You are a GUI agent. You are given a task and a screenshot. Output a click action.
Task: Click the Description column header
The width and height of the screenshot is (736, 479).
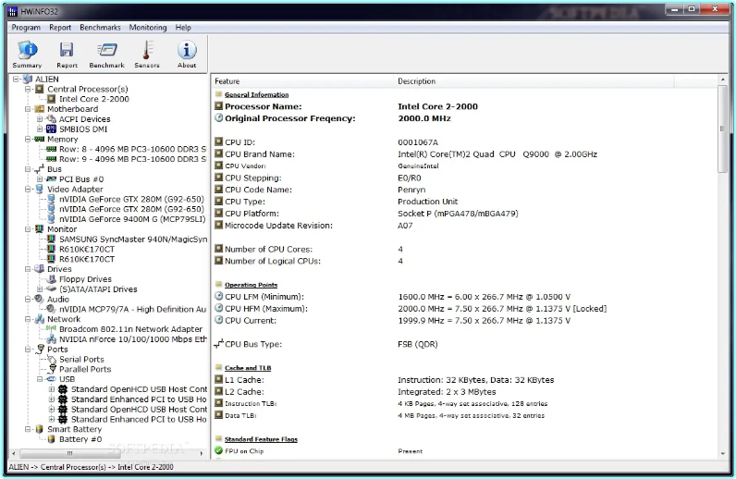pos(534,81)
